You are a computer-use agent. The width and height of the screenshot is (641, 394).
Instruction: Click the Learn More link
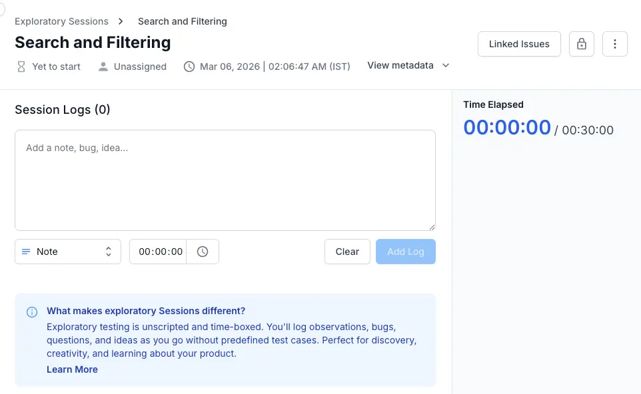72,369
